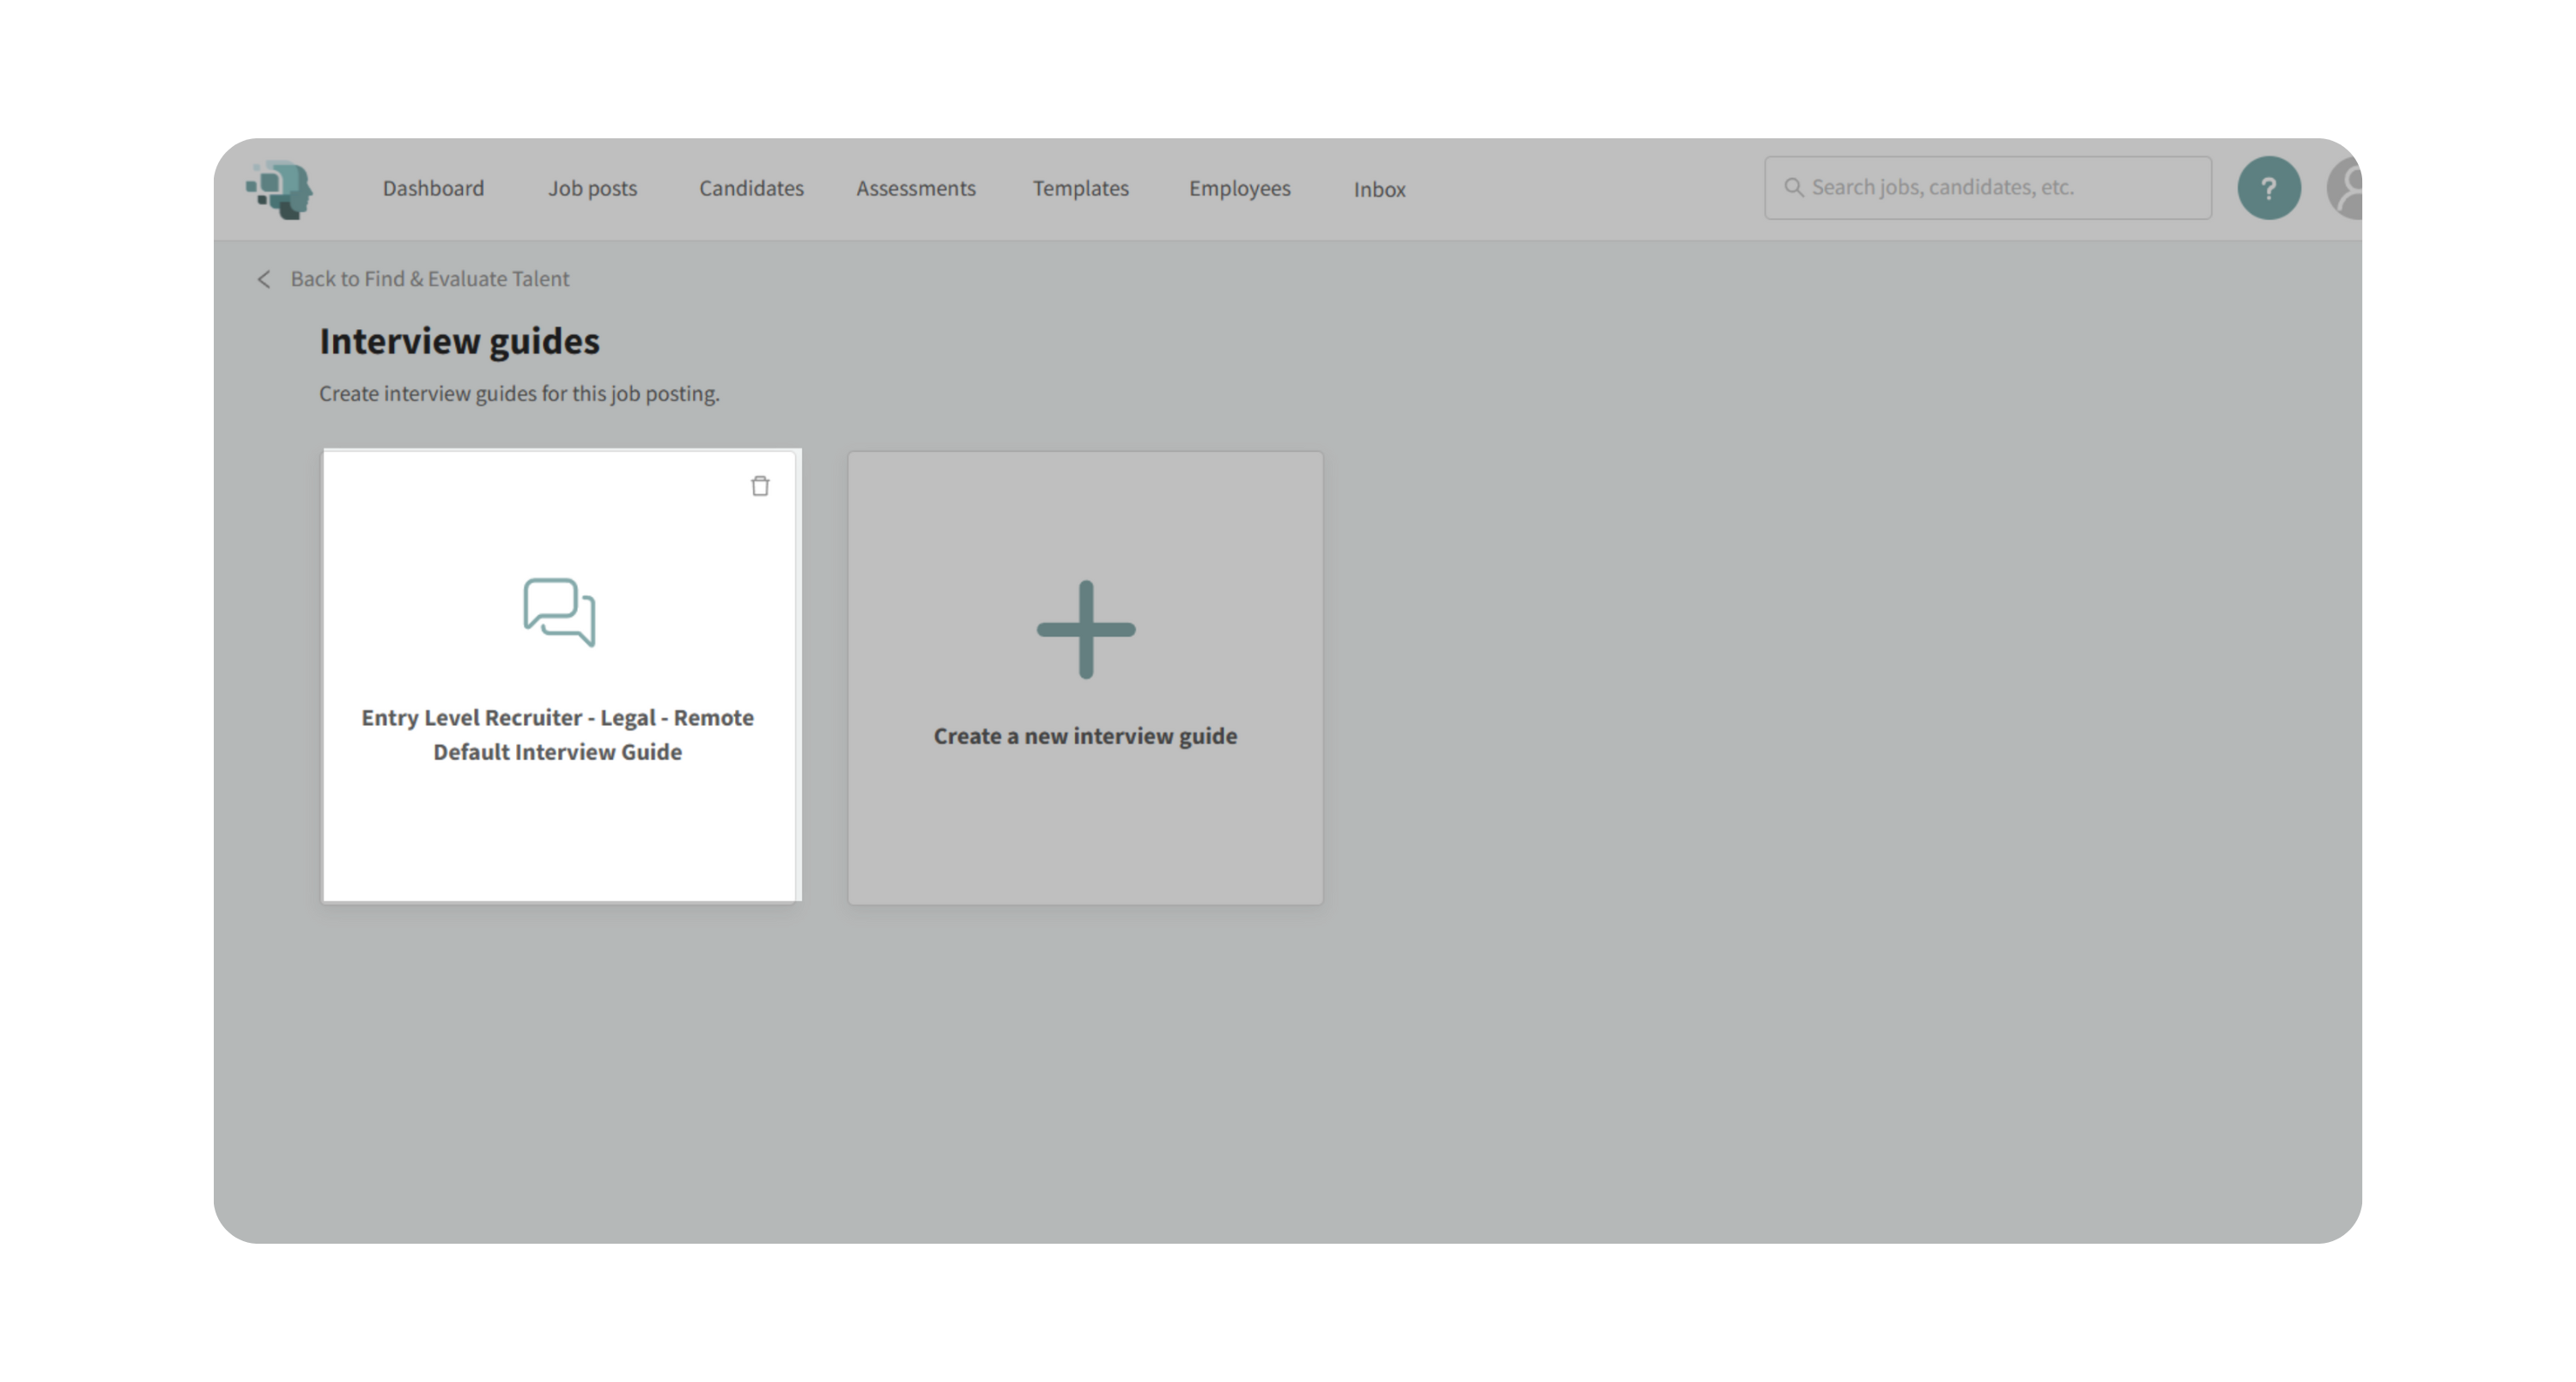Click Back to Find & Evaluate Talent
2576x1382 pixels.
click(429, 279)
